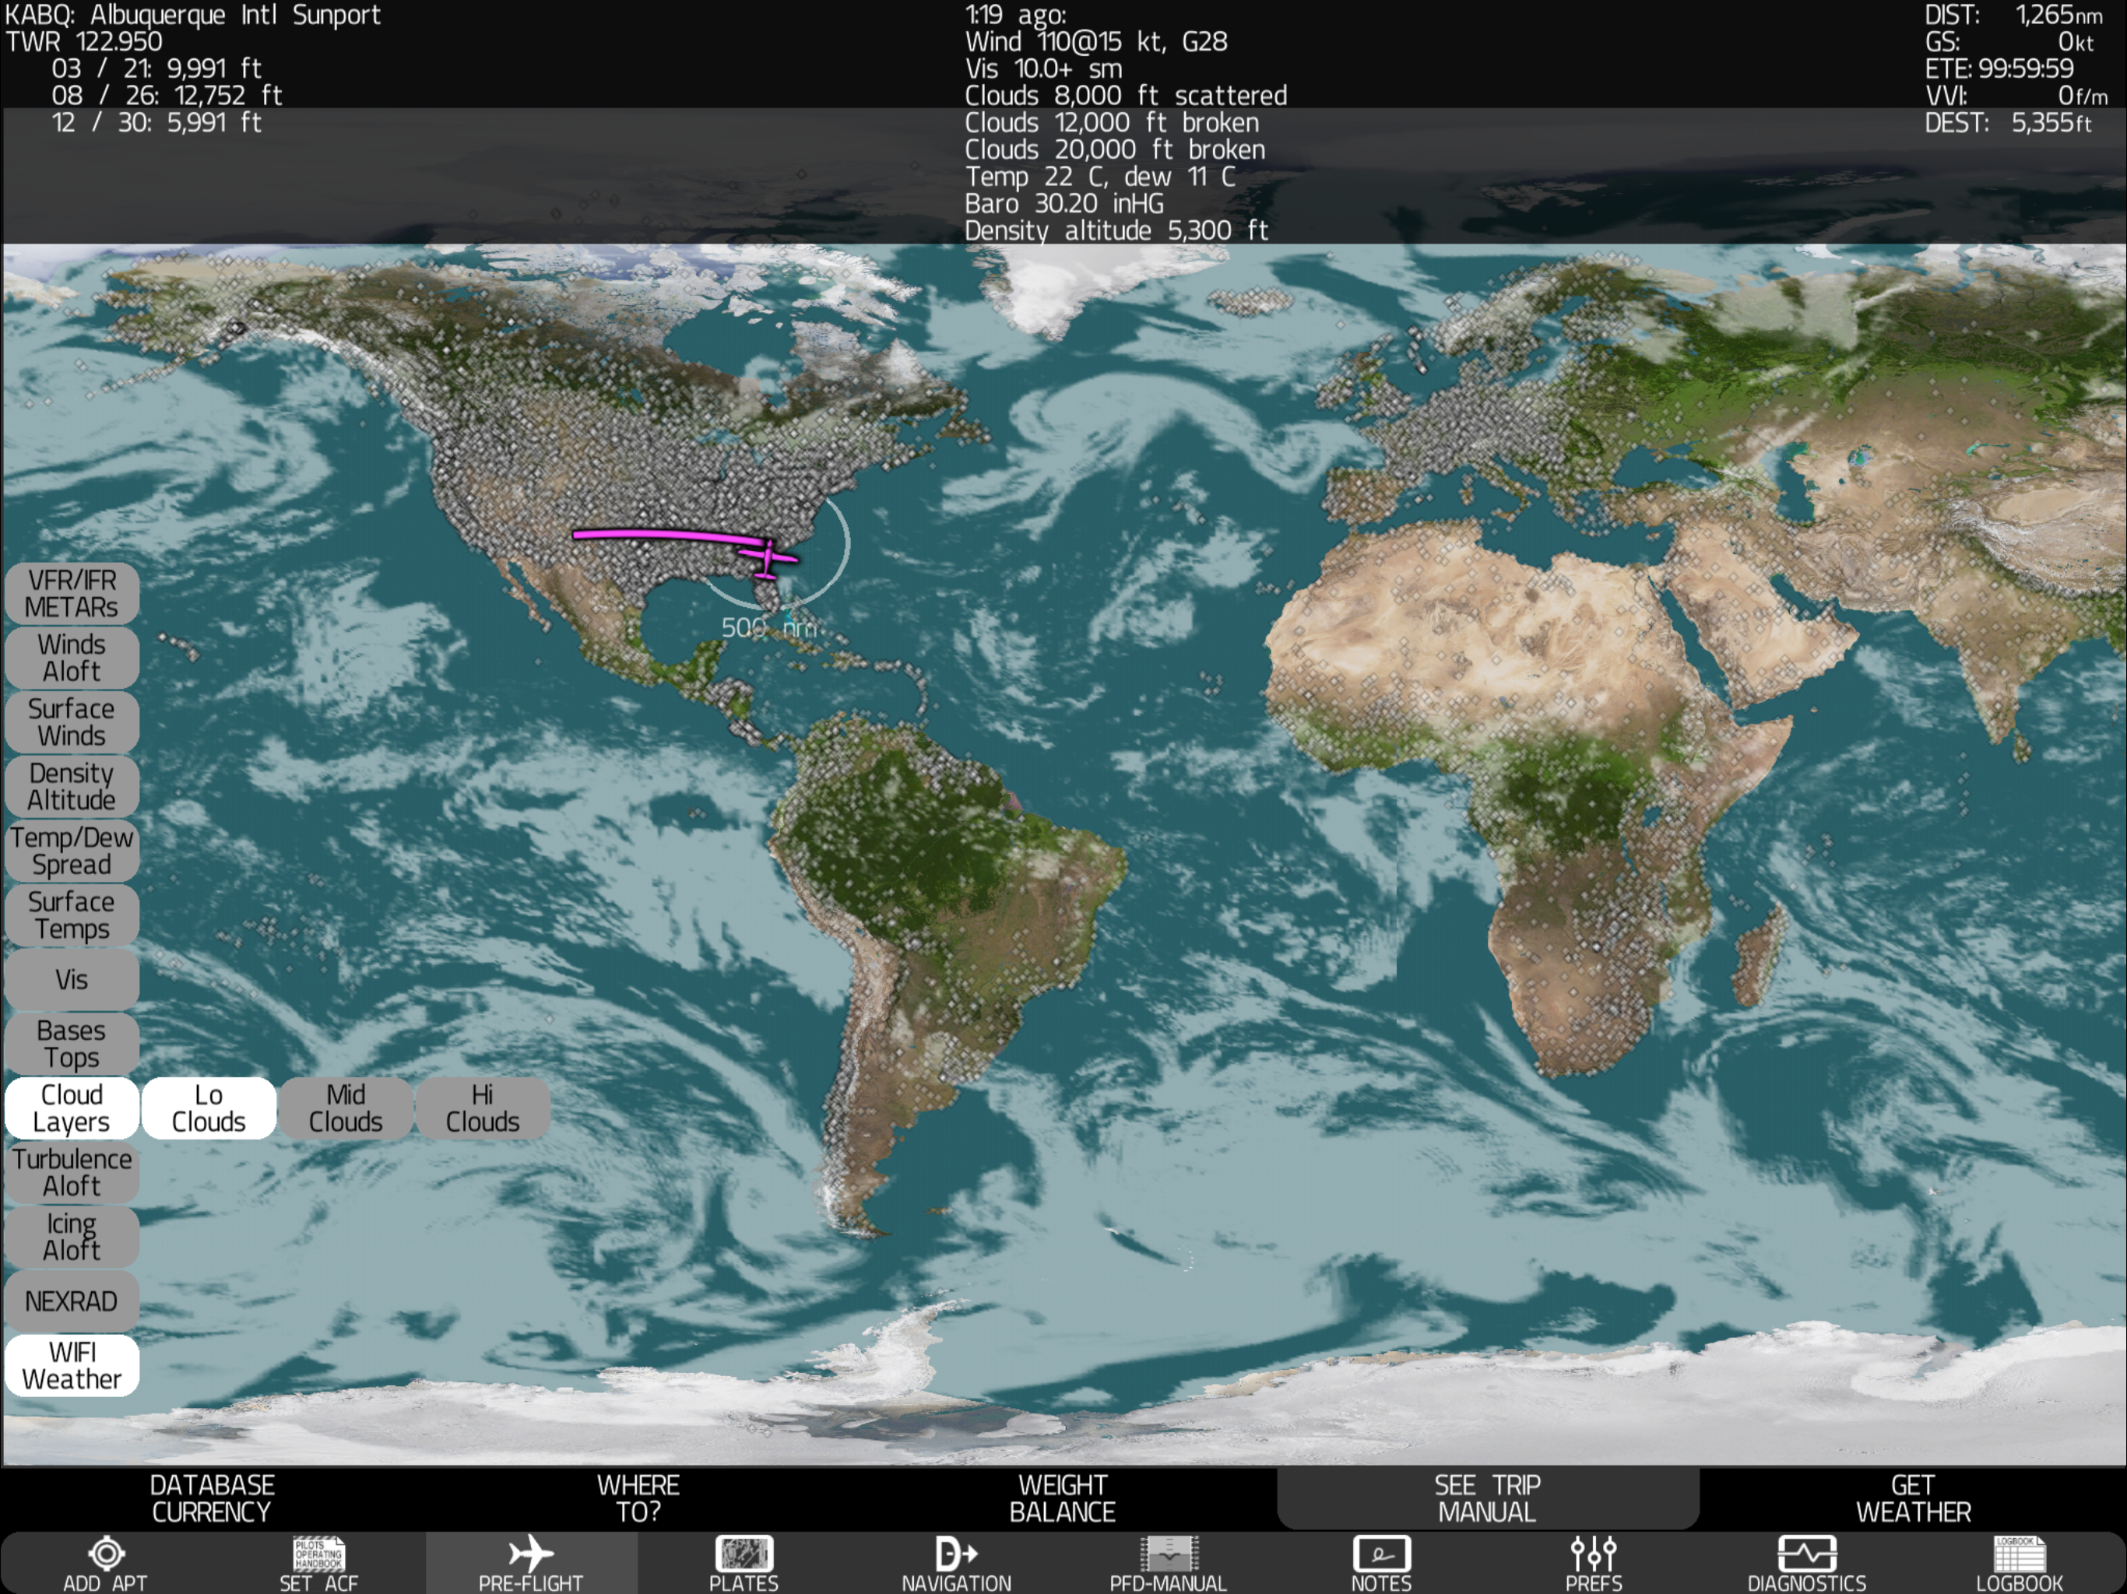Open the WHERE TO? page
The width and height of the screenshot is (2127, 1594).
pos(638,1497)
